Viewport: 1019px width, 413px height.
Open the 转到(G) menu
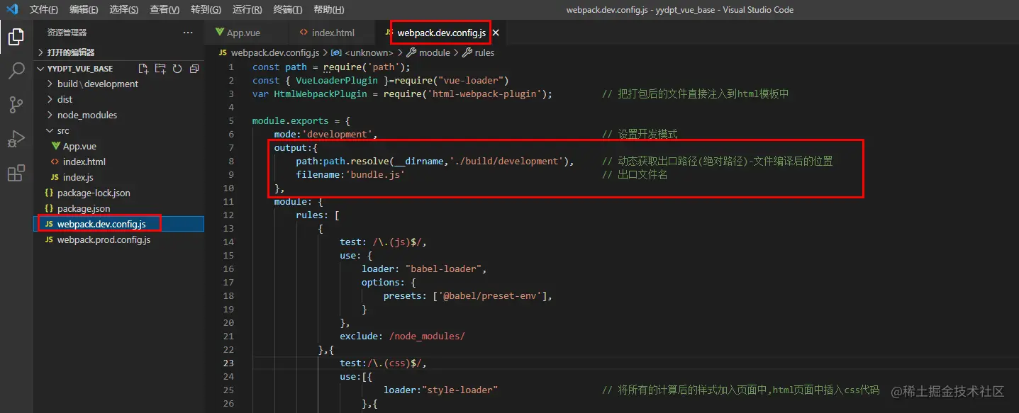[206, 10]
